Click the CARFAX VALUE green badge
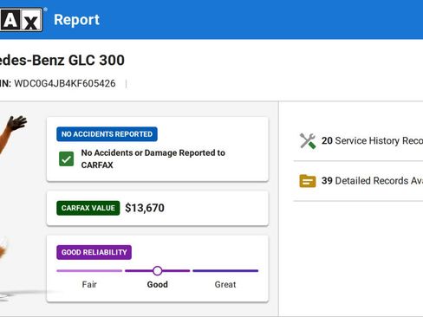423x317 pixels. (x=88, y=208)
